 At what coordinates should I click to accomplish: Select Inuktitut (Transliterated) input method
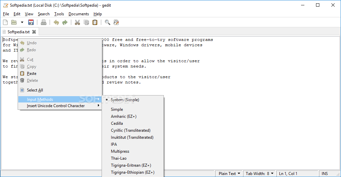(133, 137)
